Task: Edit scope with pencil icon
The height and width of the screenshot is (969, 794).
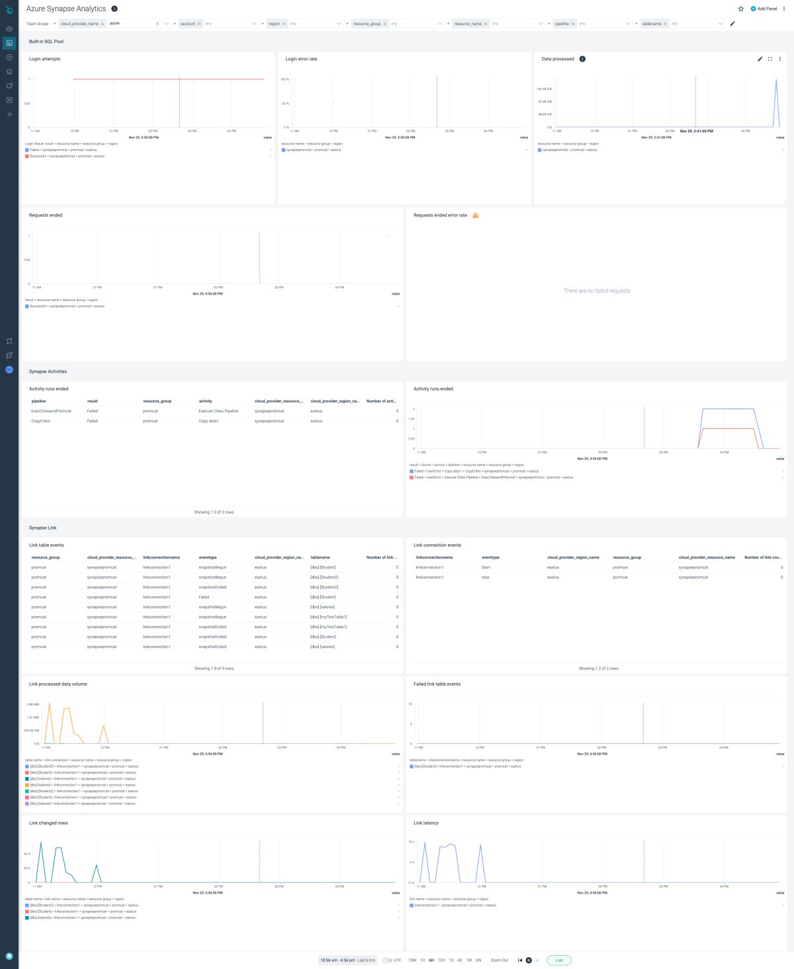Action: pyautogui.click(x=732, y=24)
